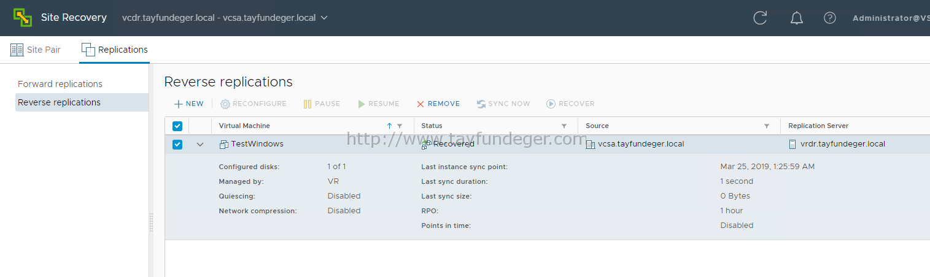Image resolution: width=930 pixels, height=277 pixels.
Task: Switch to the Replications tab
Action: (115, 50)
